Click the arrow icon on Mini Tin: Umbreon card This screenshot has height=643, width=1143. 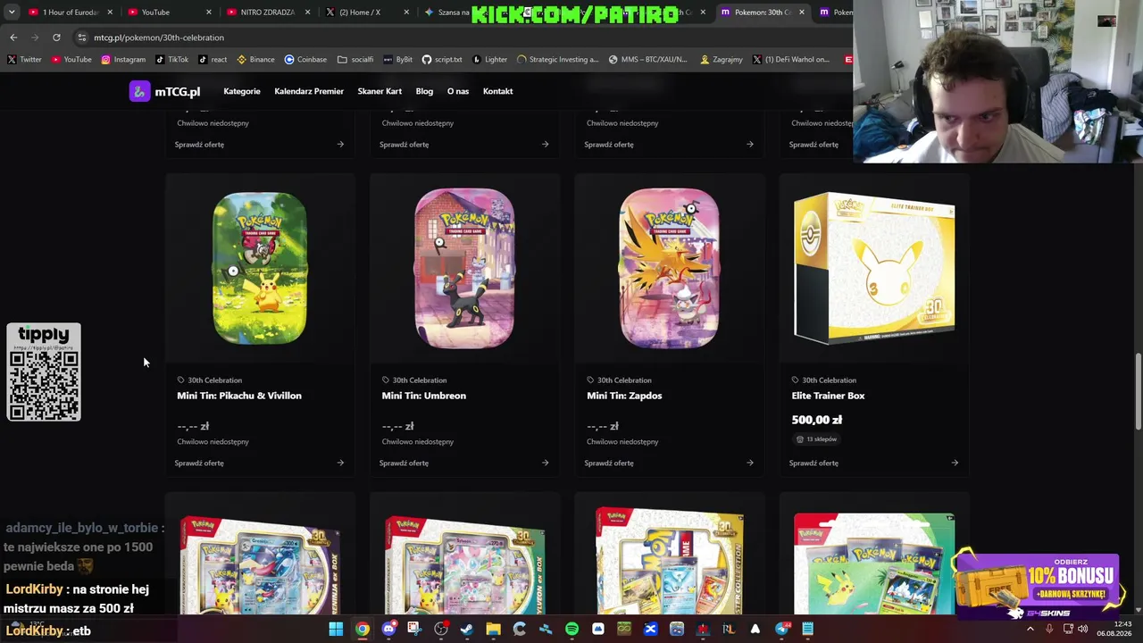pos(545,463)
